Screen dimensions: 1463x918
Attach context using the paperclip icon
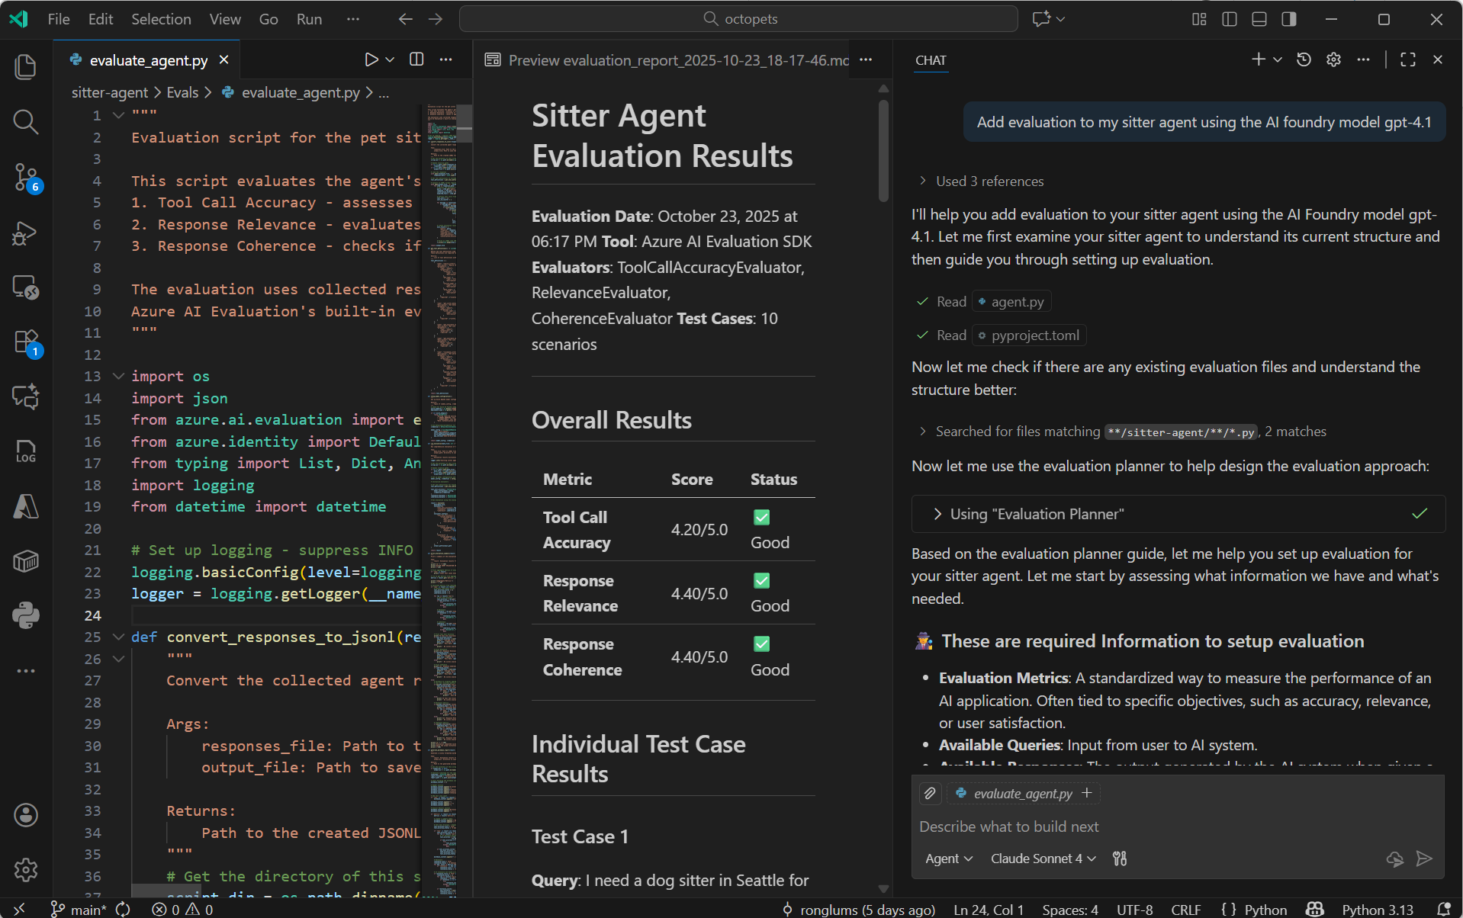point(930,793)
